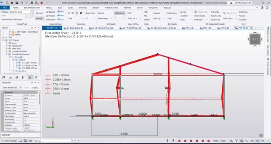Image resolution: width=271 pixels, height=144 pixels.
Task: Toggle REL mode in status bar
Action: 257,141
